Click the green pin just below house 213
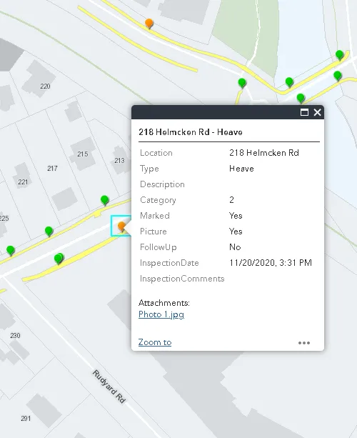Screen dimensions: 357x438 (x=105, y=200)
